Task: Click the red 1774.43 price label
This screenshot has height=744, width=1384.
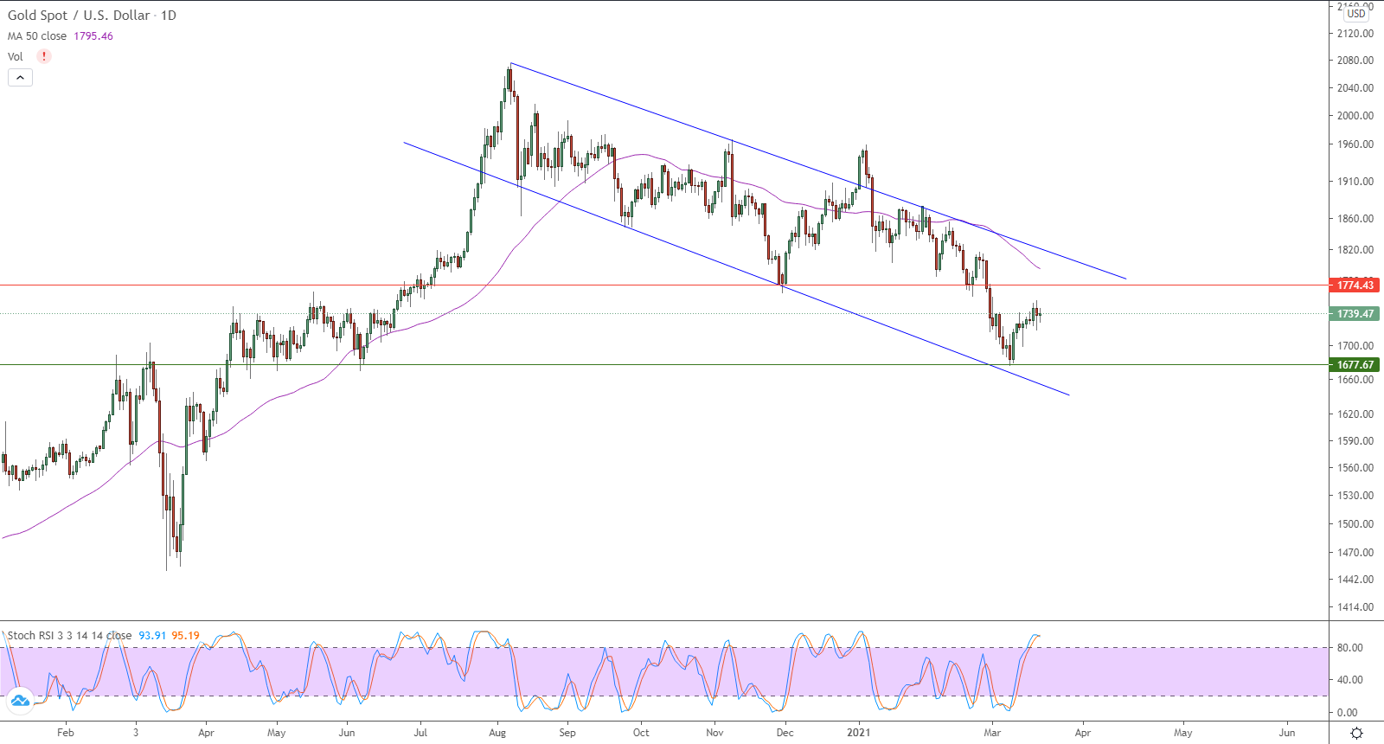Action: tap(1355, 285)
